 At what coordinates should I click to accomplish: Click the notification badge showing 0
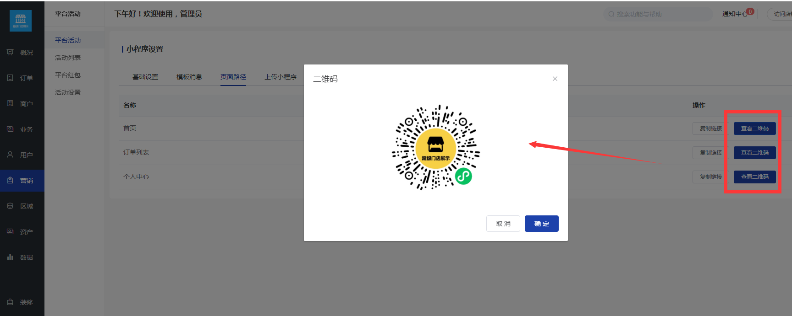[x=750, y=11]
